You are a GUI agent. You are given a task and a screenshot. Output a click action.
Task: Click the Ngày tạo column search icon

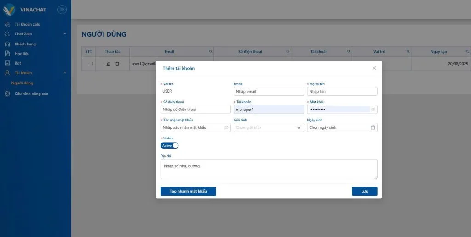pyautogui.click(x=467, y=52)
